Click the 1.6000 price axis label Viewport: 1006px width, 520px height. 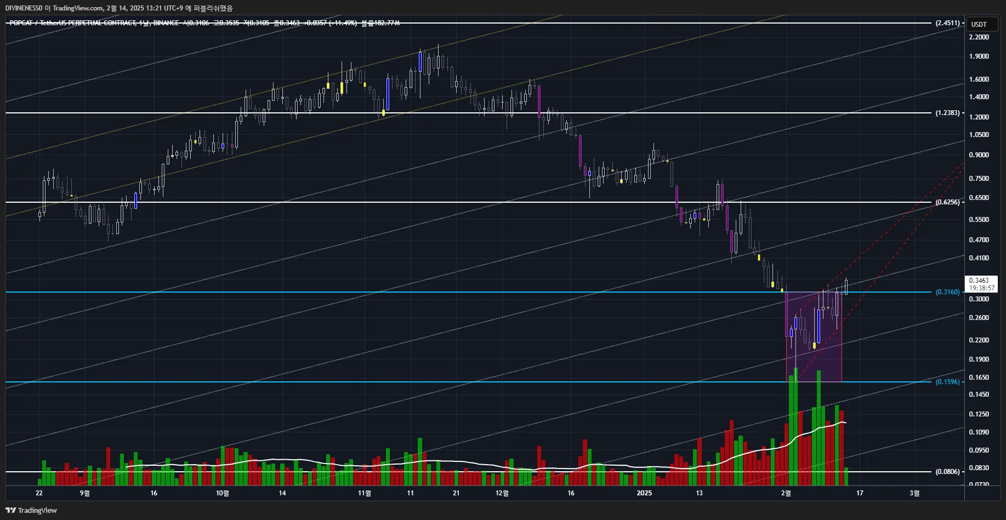(x=979, y=79)
